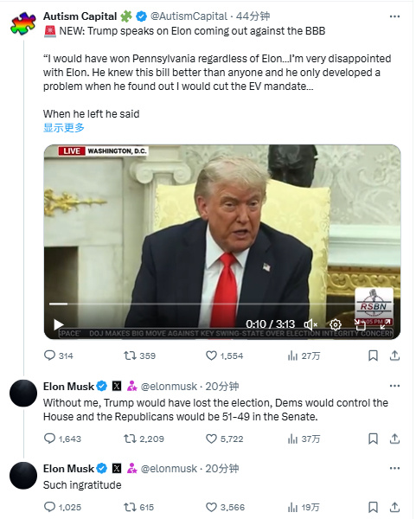Open more options on 'Such ingratitude' reply

click(394, 468)
